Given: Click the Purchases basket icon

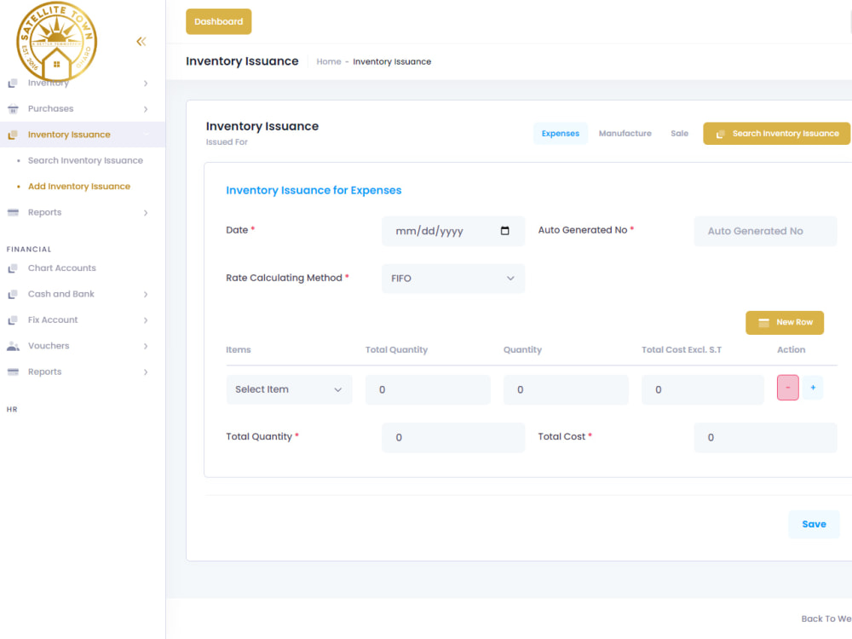Looking at the screenshot, I should pyautogui.click(x=13, y=109).
